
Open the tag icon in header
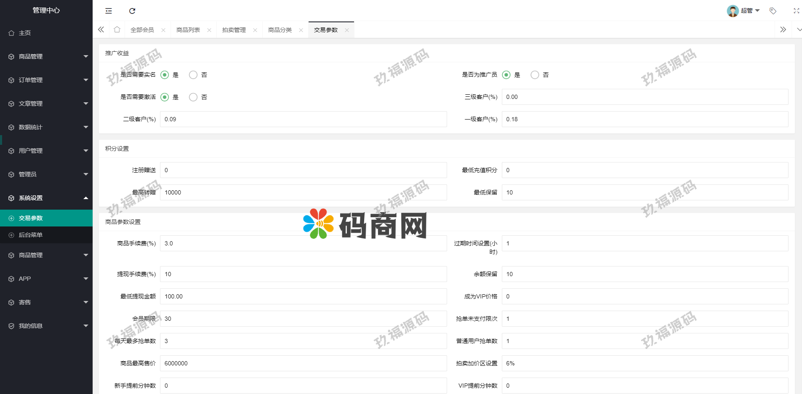773,11
